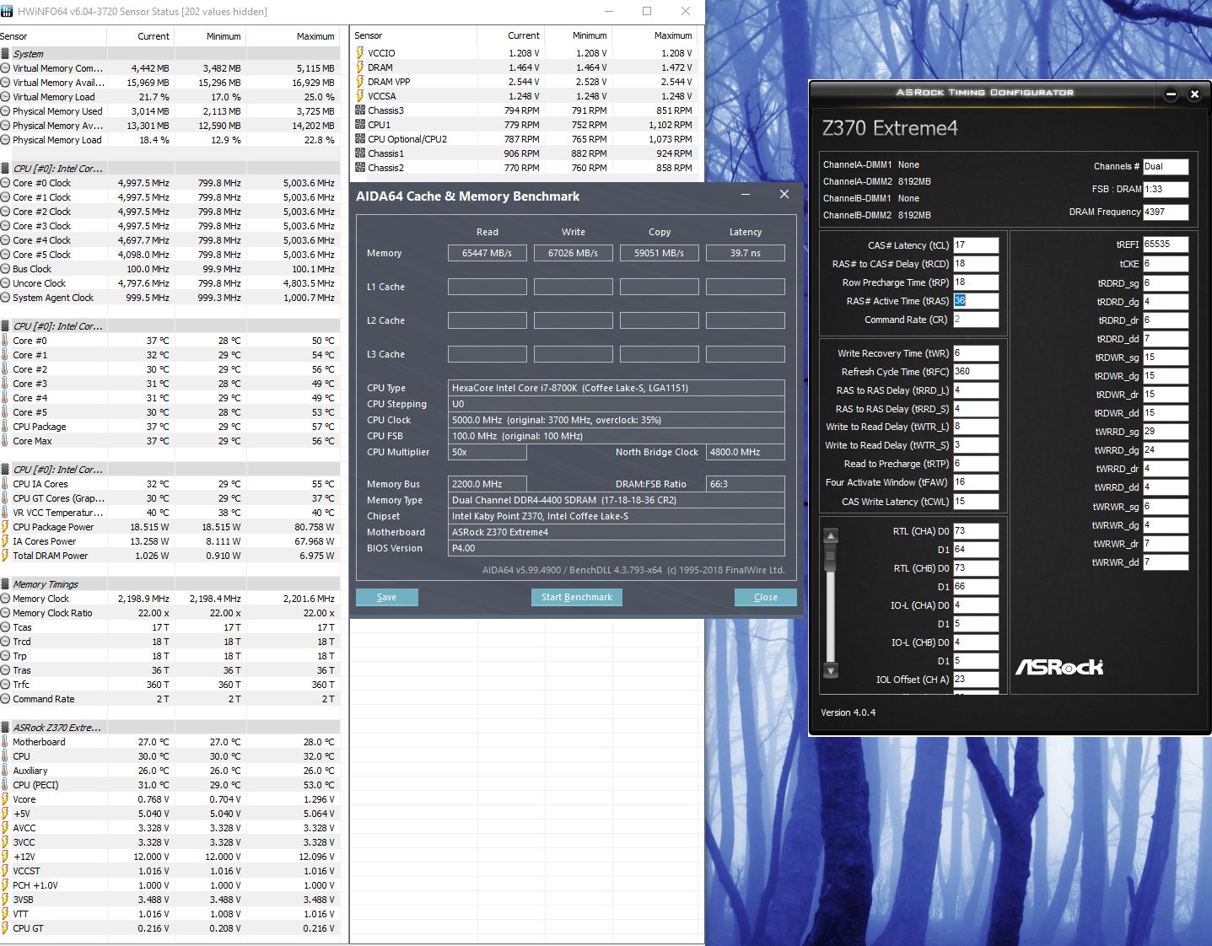Select the Memory Clock Ratio row

click(170, 613)
